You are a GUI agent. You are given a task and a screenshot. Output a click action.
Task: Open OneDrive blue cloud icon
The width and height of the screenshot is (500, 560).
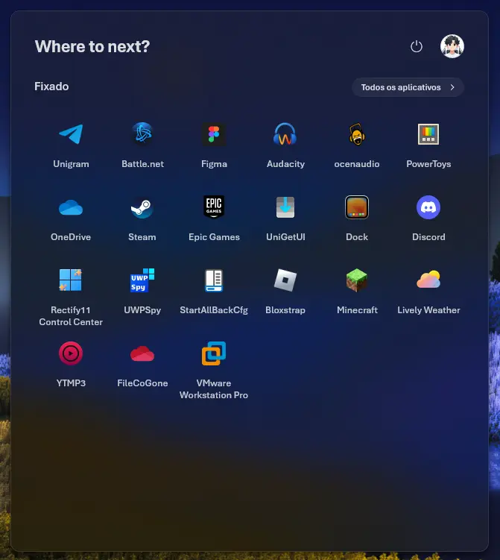tap(71, 207)
